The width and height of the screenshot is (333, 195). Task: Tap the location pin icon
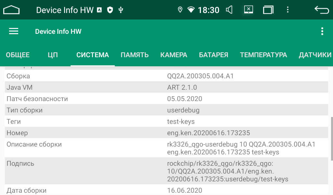point(180,10)
